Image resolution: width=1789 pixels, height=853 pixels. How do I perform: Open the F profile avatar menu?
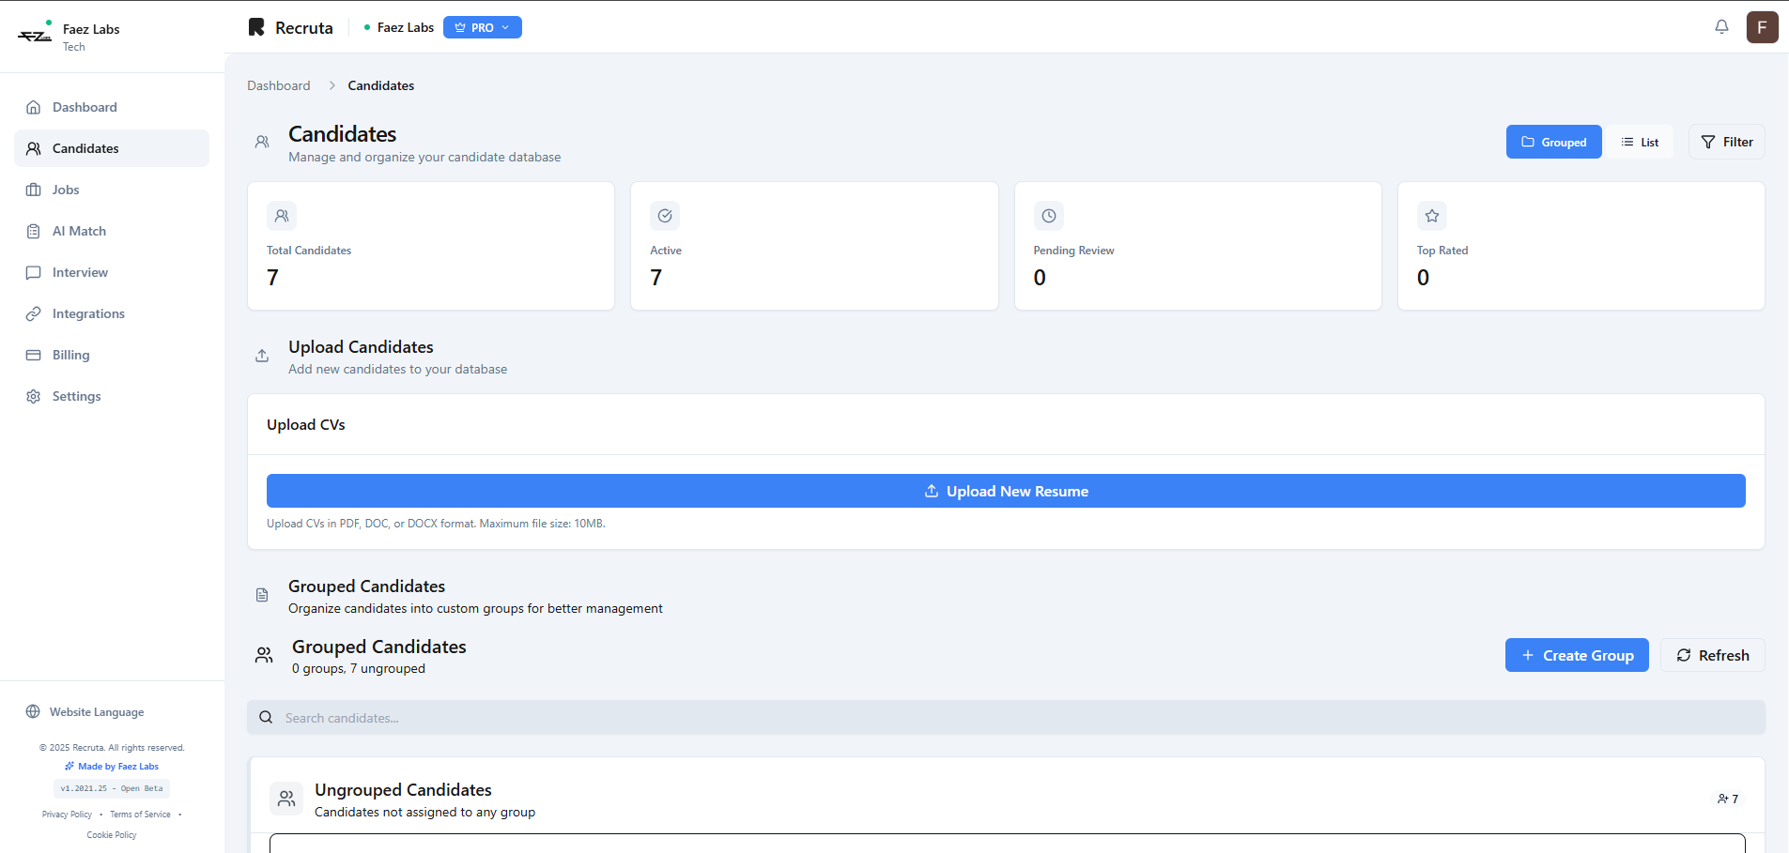[1763, 27]
